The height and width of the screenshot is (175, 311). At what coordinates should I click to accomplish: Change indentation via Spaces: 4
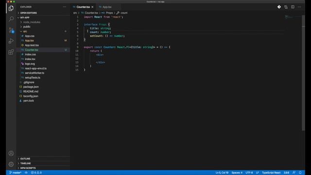[237, 173]
